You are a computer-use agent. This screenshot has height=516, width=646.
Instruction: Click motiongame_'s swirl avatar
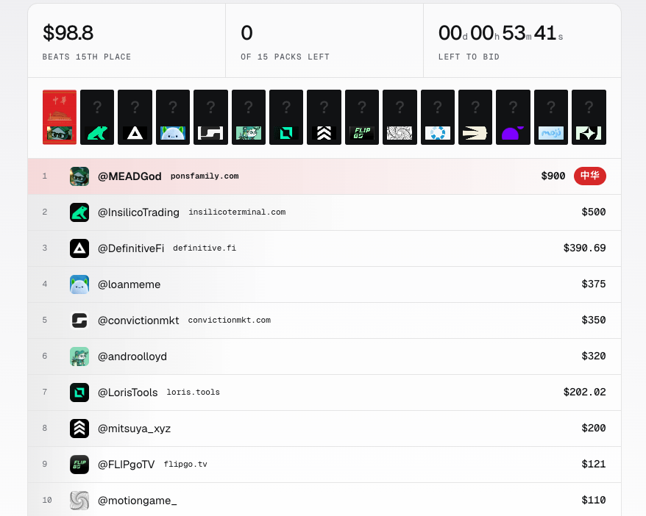tap(79, 501)
